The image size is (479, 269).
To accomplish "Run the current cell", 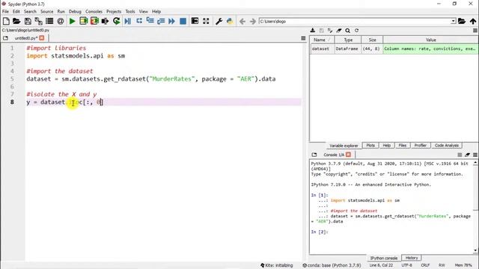I will pyautogui.click(x=83, y=21).
